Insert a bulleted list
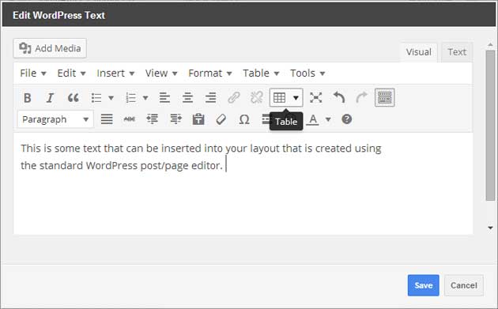This screenshot has width=498, height=309. tap(96, 97)
